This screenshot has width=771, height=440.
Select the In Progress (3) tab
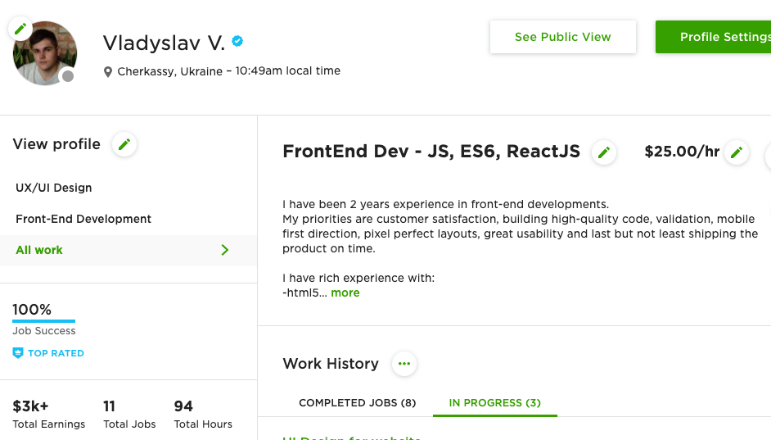494,402
